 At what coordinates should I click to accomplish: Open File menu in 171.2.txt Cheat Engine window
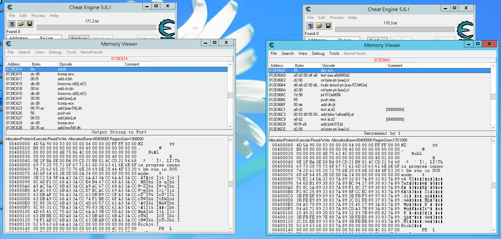12,16
